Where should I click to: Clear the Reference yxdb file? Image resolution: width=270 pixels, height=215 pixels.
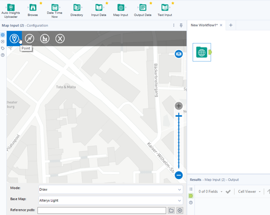click(x=180, y=210)
